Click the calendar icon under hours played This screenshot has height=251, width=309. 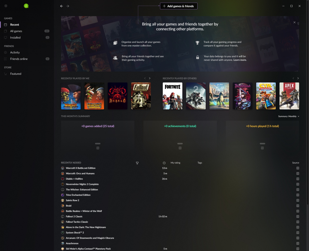pyautogui.click(x=262, y=148)
